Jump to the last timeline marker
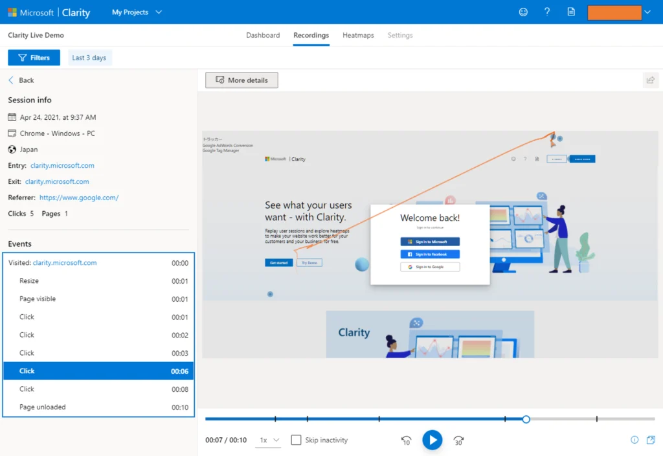The image size is (663, 456). pyautogui.click(x=596, y=419)
